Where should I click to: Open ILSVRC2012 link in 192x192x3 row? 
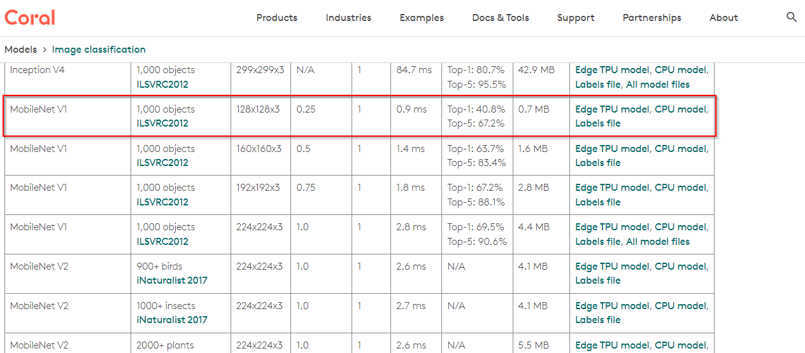click(x=162, y=202)
